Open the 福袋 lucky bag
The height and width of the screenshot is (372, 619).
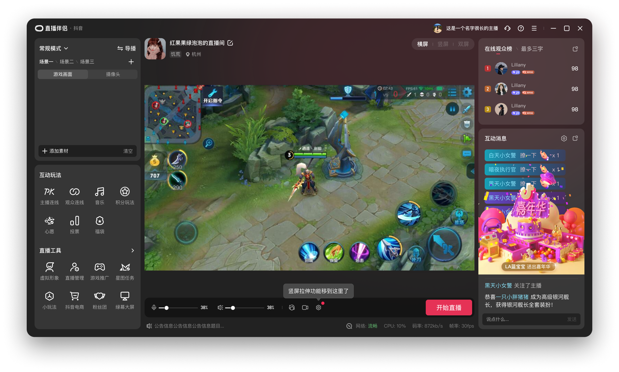[x=100, y=225]
